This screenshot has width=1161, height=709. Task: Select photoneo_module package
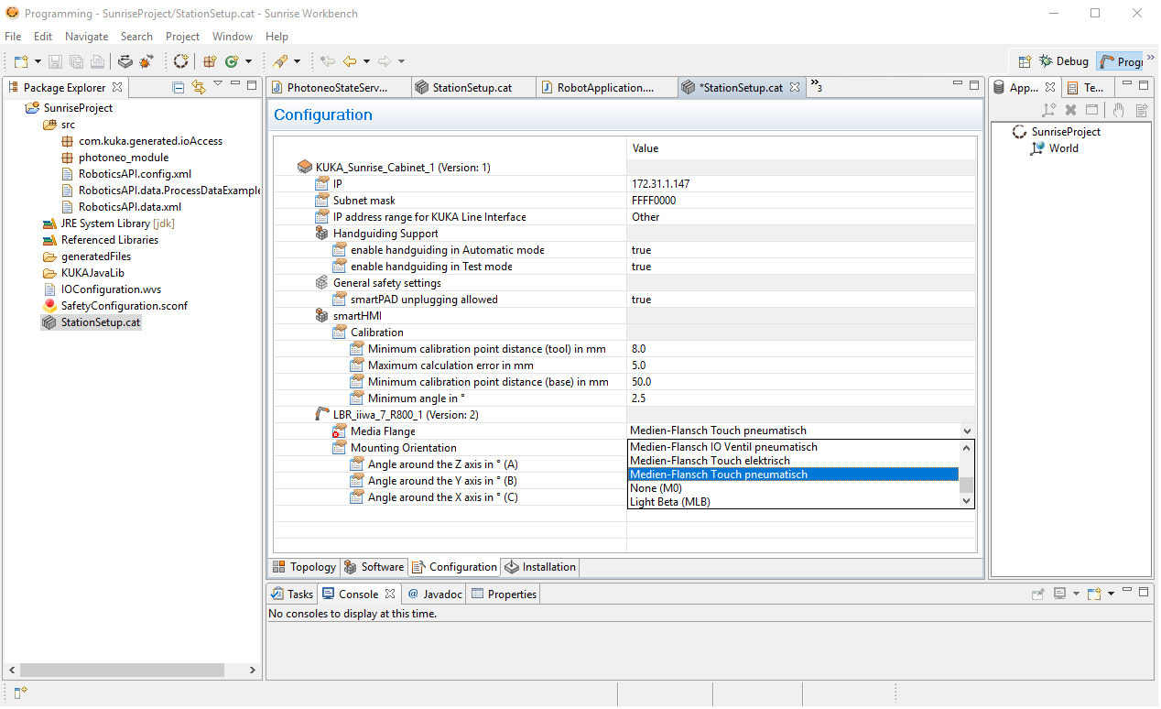(124, 158)
